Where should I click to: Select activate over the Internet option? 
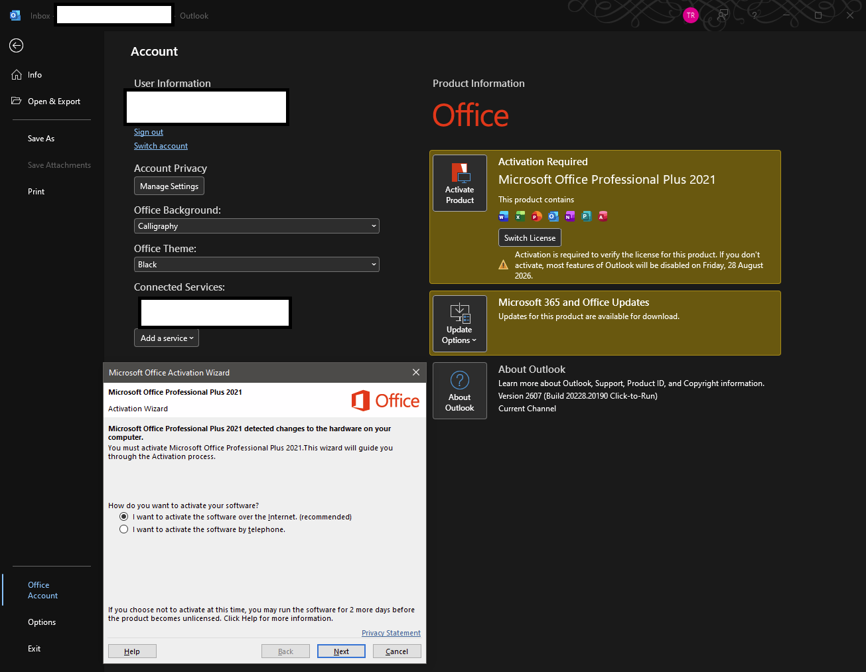[x=123, y=517]
